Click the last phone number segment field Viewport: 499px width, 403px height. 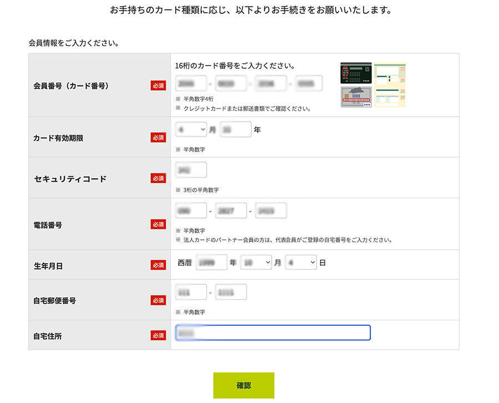point(271,210)
